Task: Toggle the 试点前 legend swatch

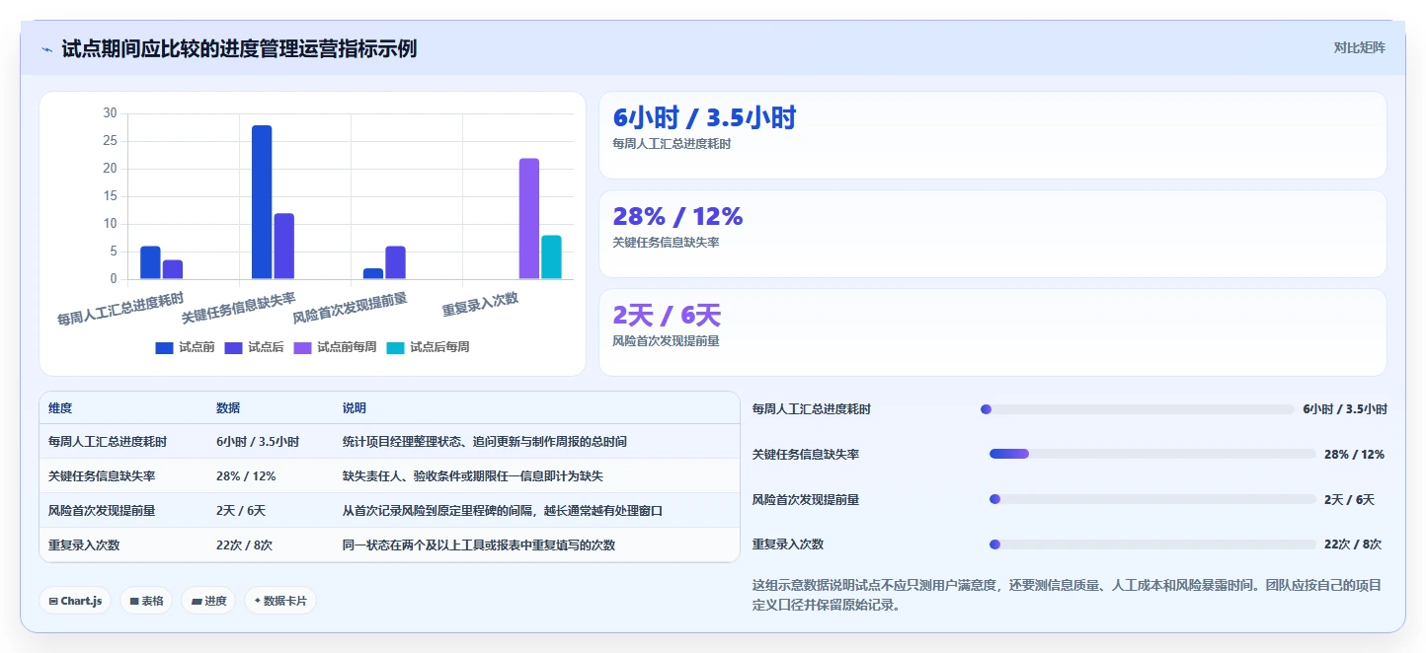Action: click(x=164, y=347)
